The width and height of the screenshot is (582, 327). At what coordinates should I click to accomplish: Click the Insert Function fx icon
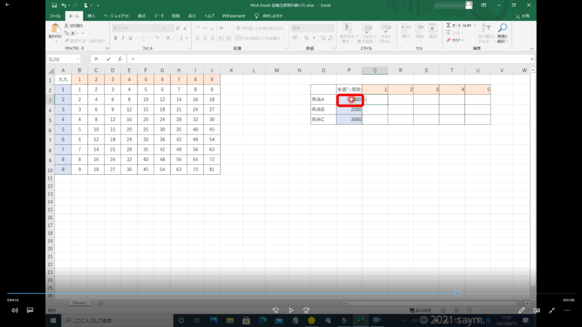click(120, 59)
